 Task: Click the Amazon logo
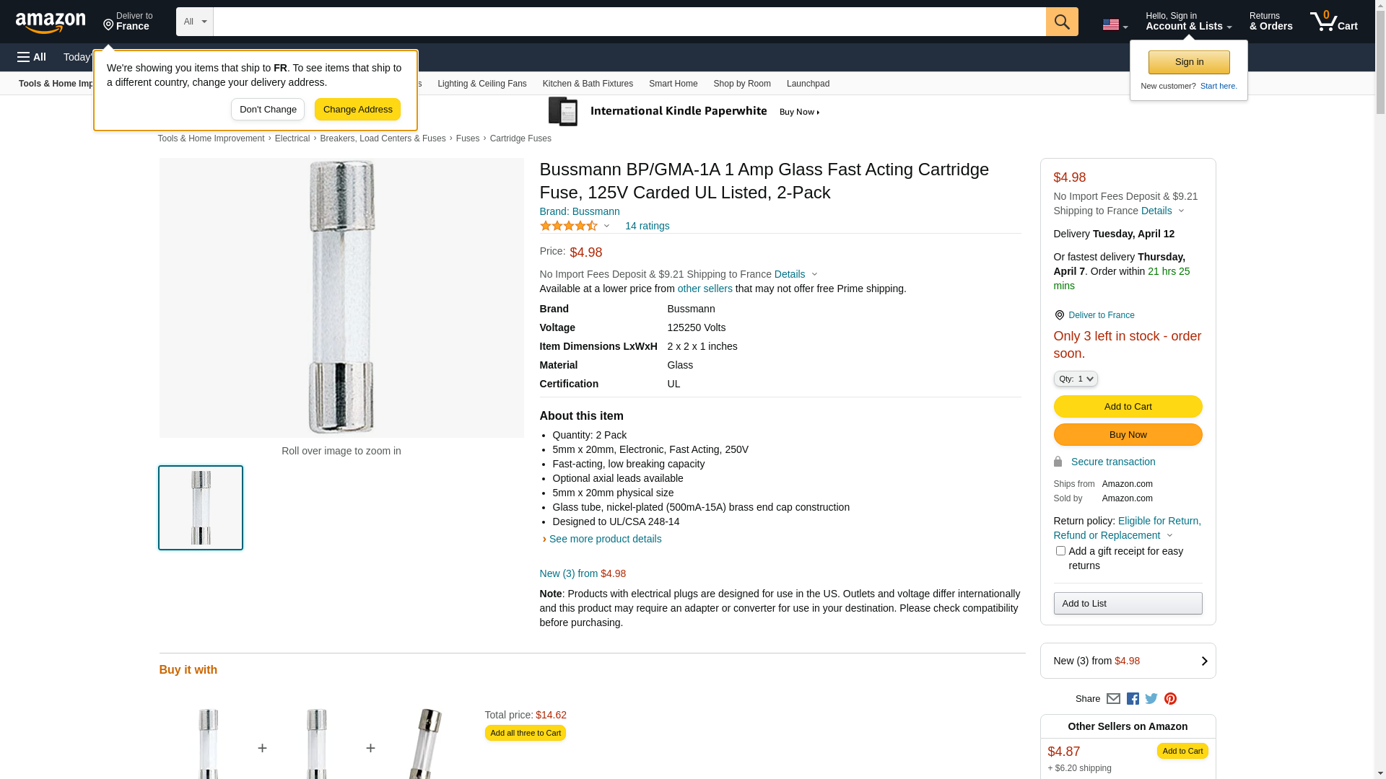(51, 22)
